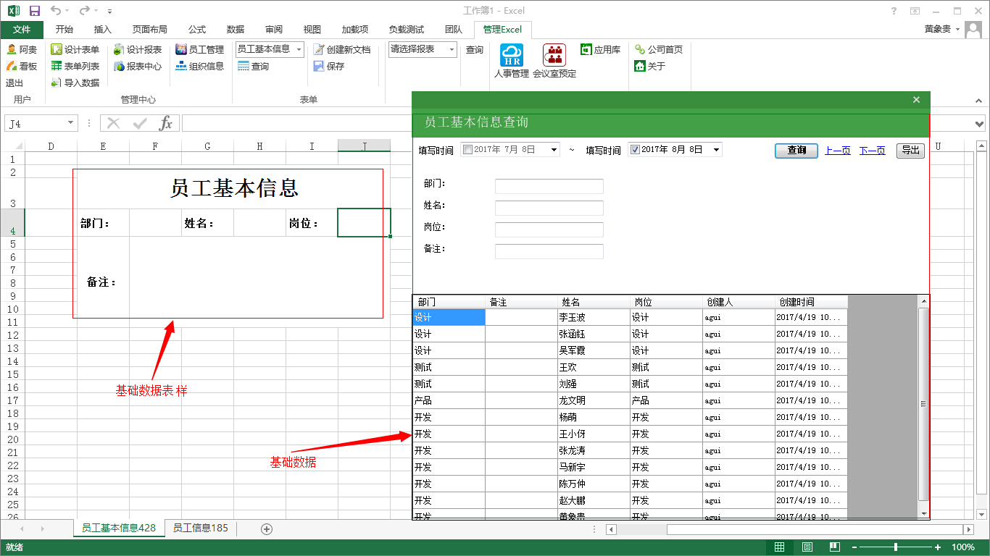
Task: Click the 设计表单 icon in ribbon
Action: click(x=57, y=50)
